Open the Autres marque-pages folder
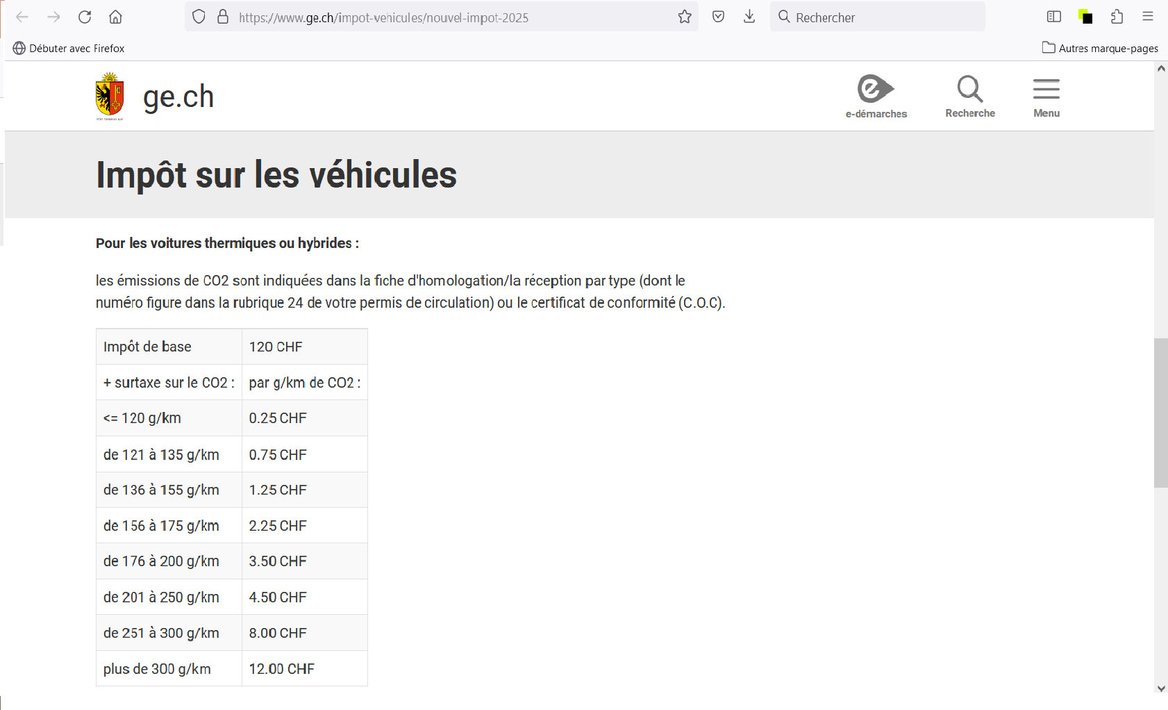1168x710 pixels. click(x=1100, y=48)
